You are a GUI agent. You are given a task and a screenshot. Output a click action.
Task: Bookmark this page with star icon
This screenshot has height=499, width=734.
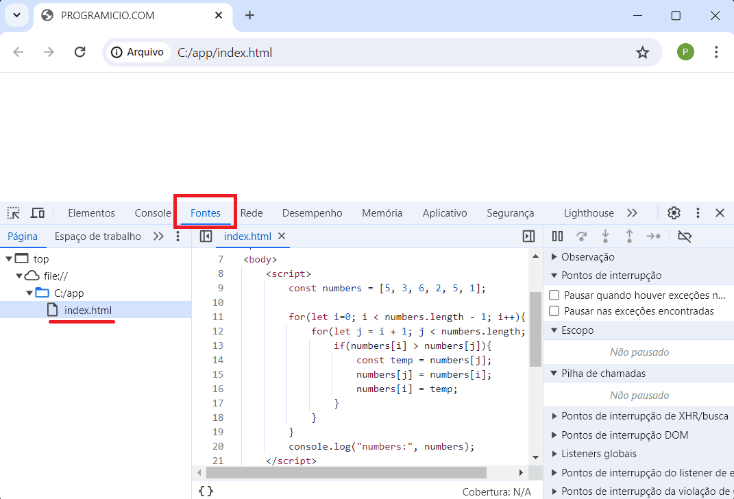click(x=642, y=52)
